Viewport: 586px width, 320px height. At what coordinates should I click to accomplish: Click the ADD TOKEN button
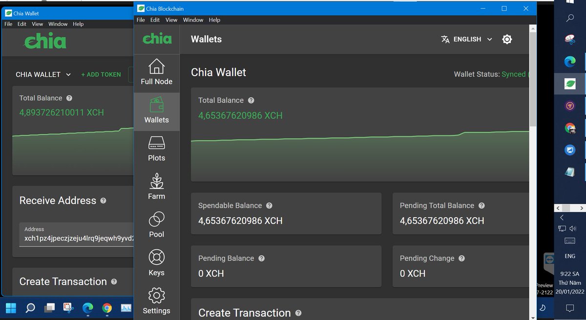click(x=101, y=75)
